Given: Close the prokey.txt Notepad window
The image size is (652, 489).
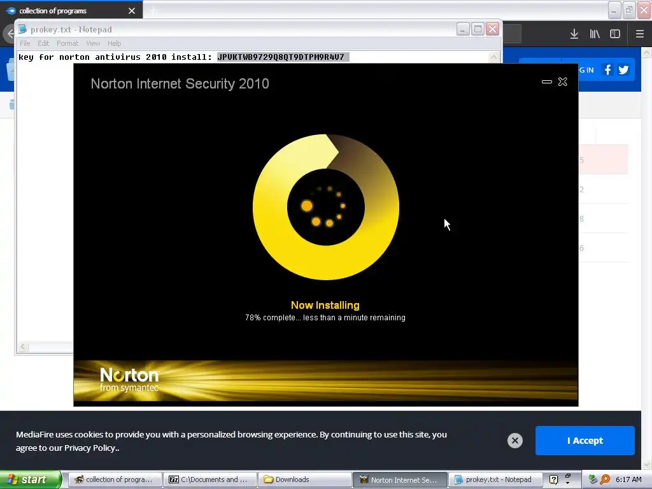Looking at the screenshot, I should coord(493,29).
